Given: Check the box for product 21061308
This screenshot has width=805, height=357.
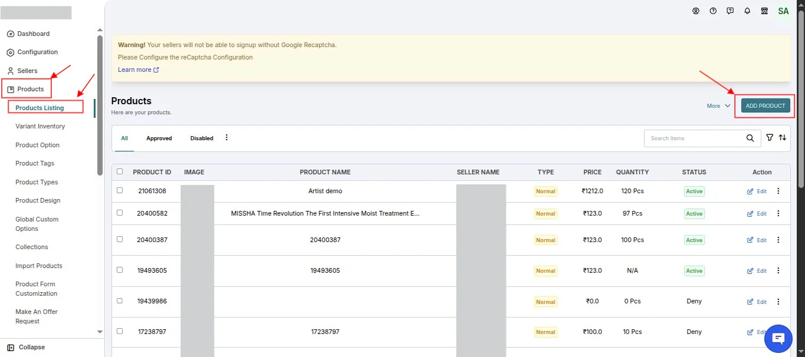Looking at the screenshot, I should pos(120,190).
